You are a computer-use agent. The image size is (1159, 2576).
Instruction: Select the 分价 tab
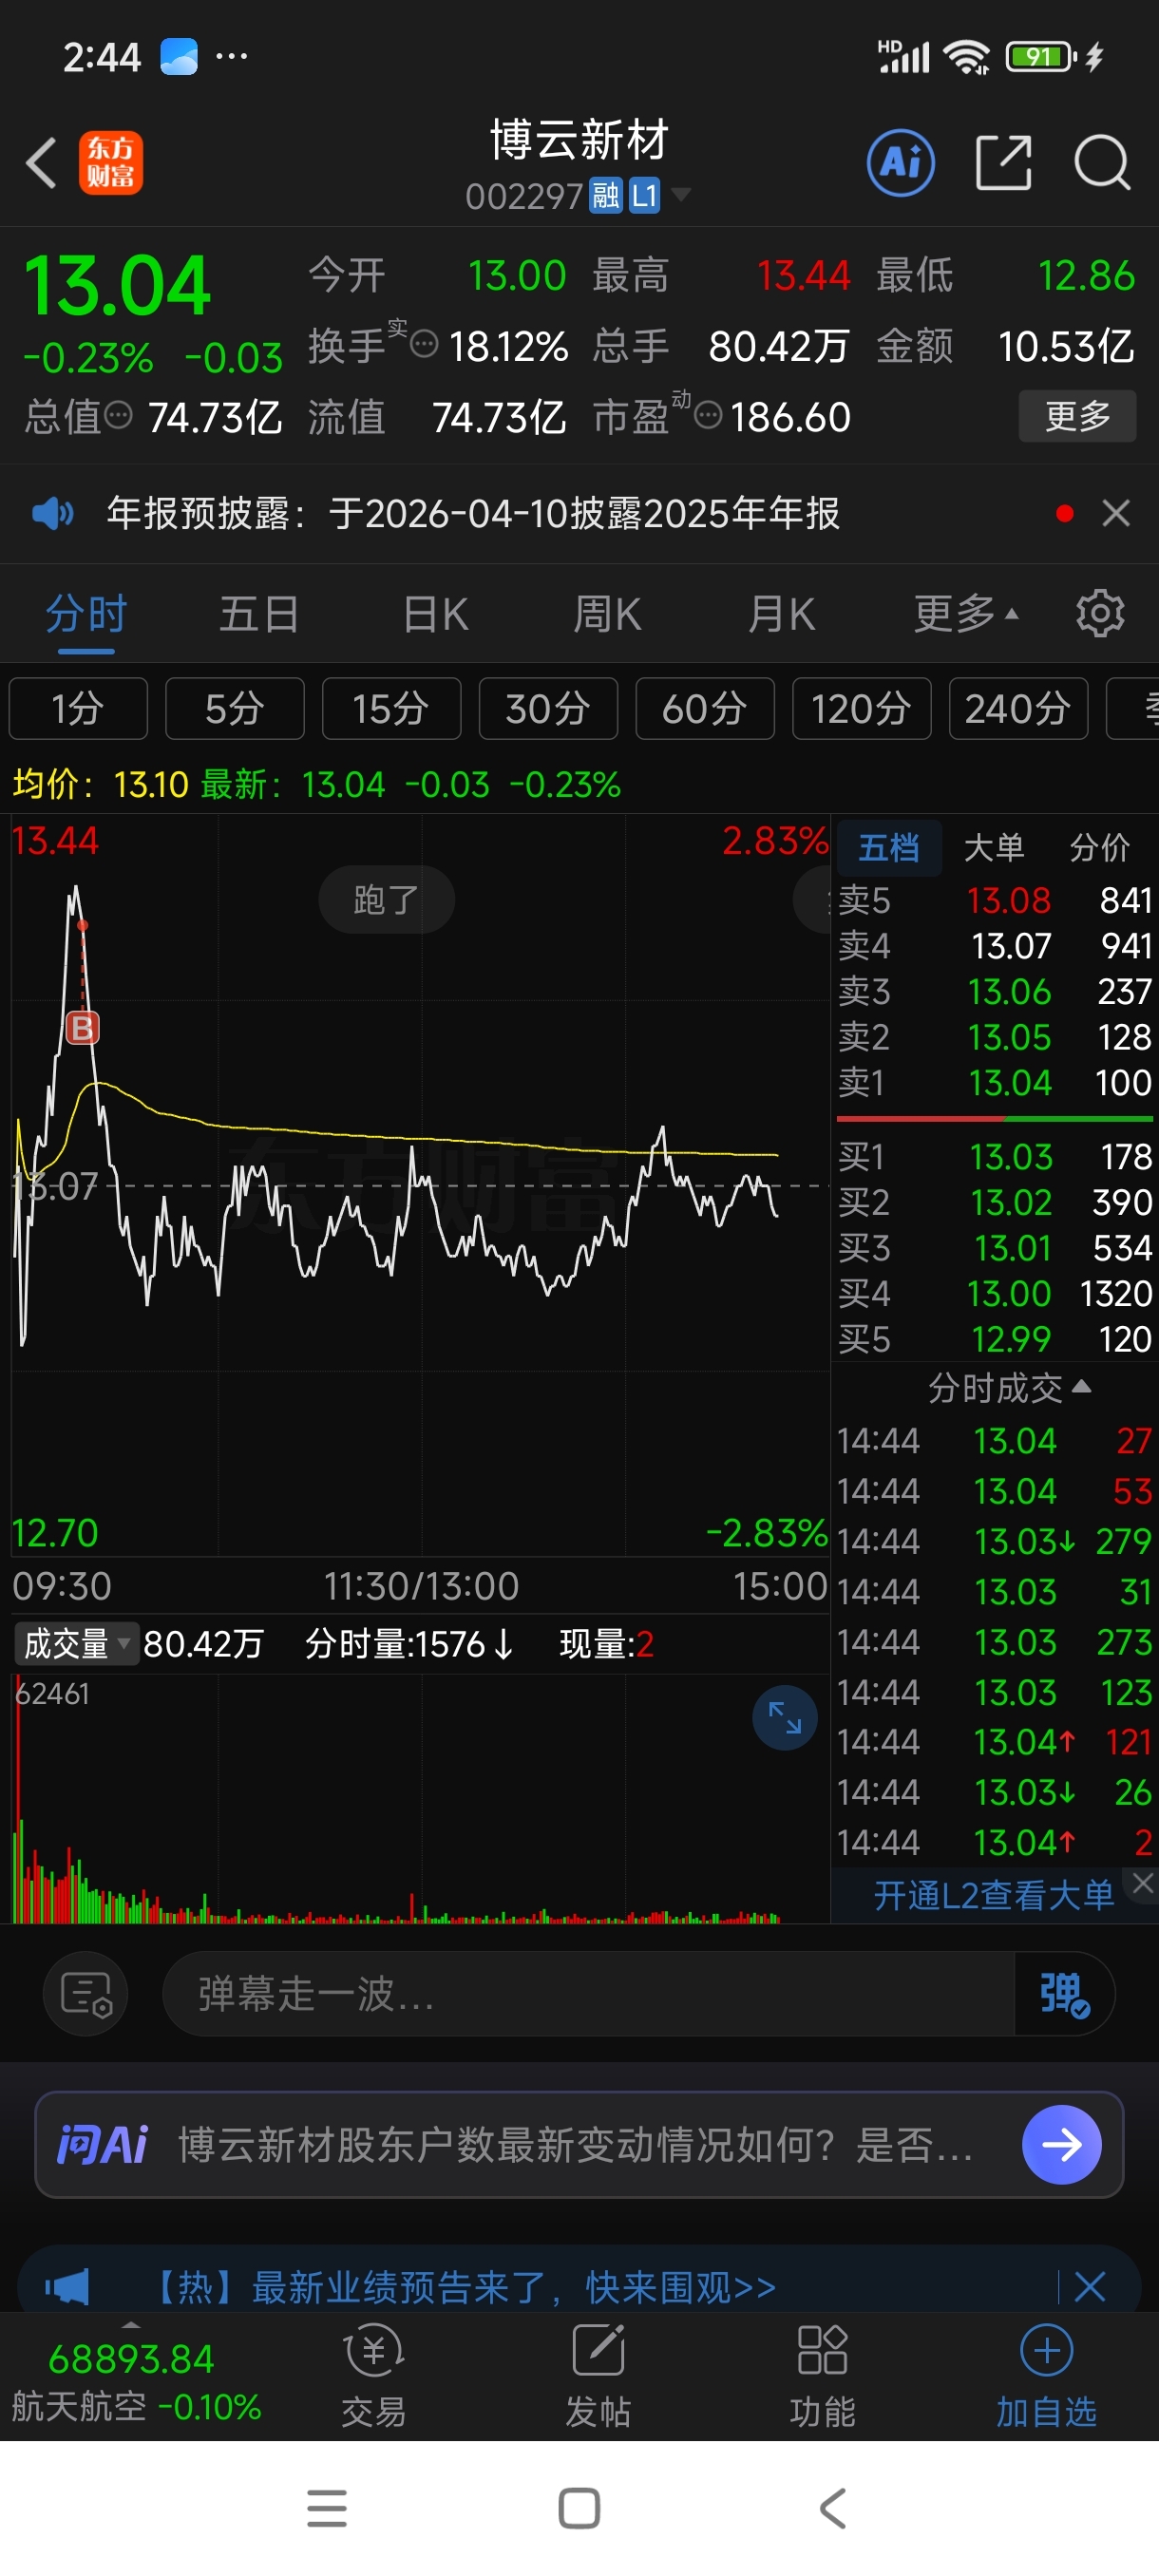pyautogui.click(x=1099, y=847)
